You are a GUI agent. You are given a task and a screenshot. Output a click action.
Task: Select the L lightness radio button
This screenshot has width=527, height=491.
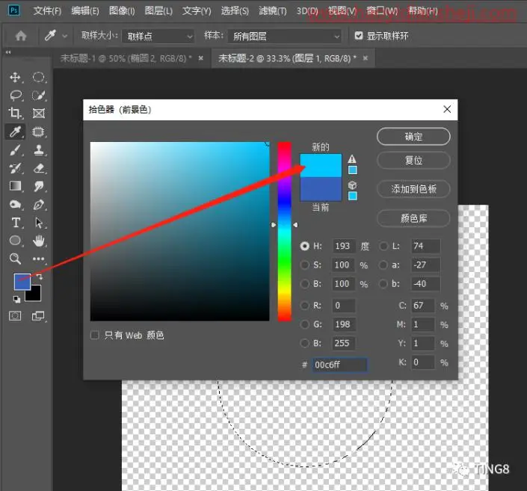(383, 246)
